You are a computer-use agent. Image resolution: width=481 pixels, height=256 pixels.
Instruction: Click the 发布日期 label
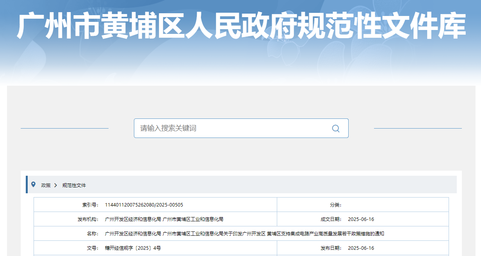(331, 248)
